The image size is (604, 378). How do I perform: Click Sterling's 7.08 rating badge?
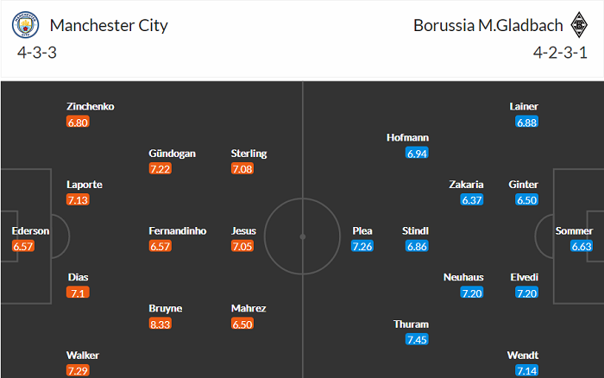[x=243, y=169]
